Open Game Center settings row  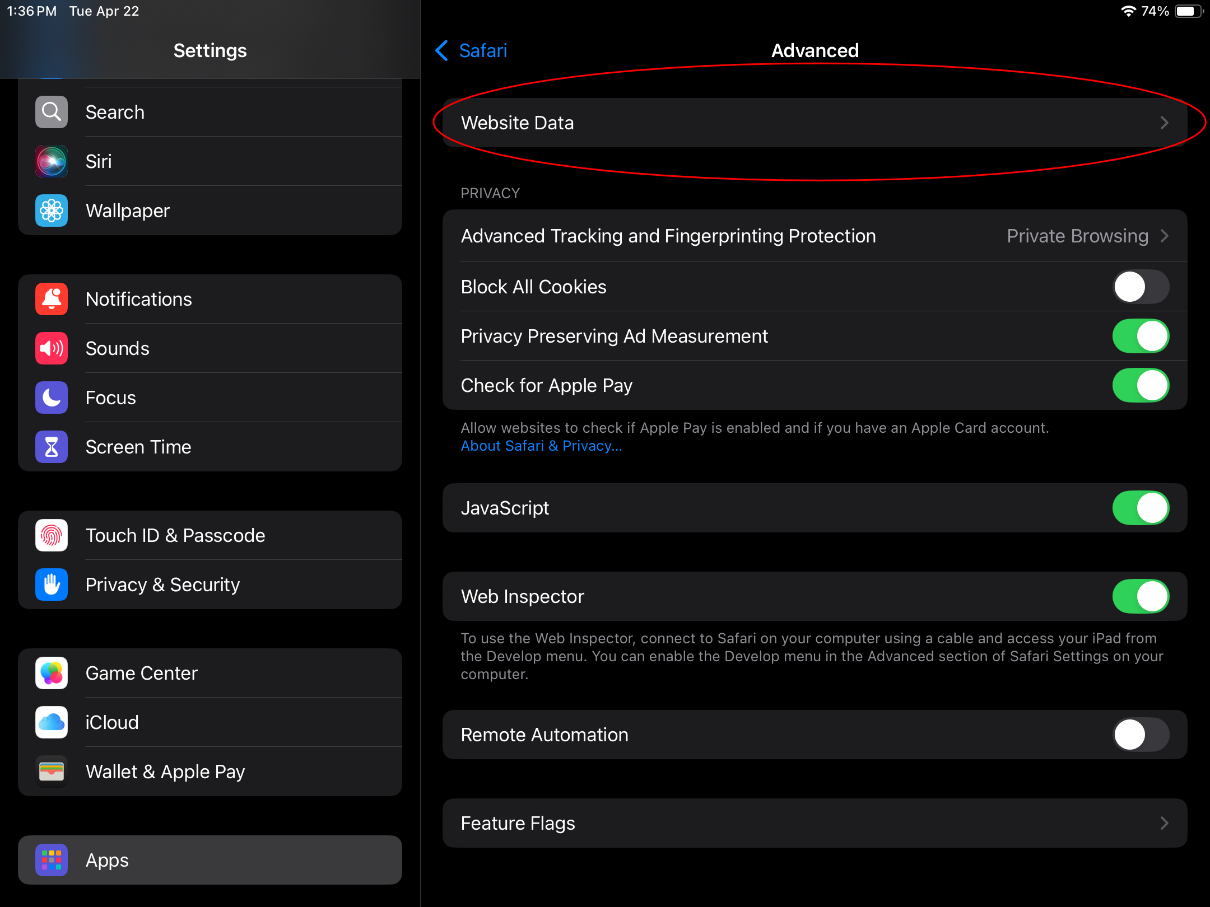tap(210, 673)
